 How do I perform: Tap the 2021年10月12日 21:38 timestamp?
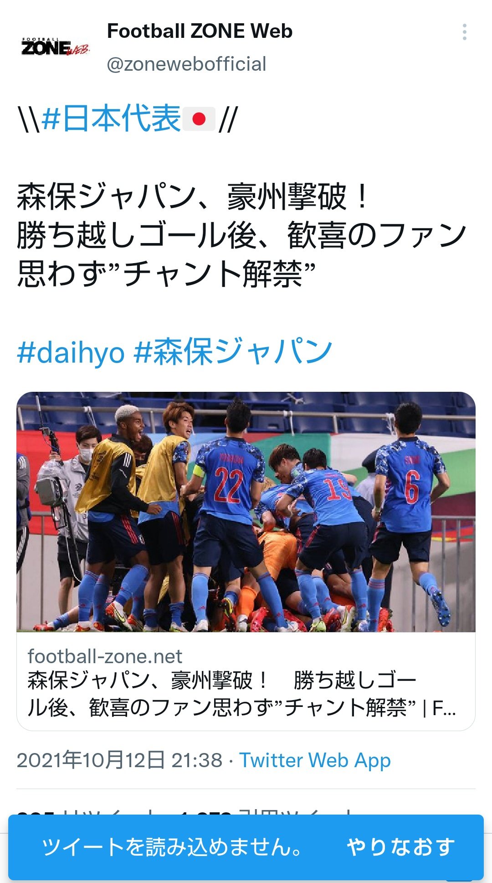pos(119,760)
